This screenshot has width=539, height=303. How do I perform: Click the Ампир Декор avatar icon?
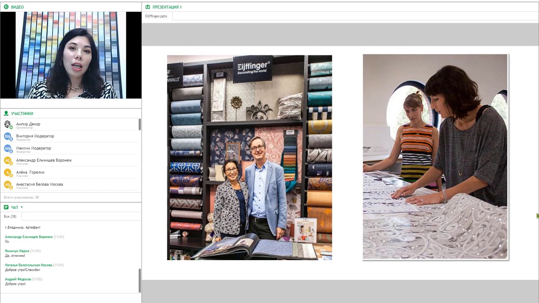tap(8, 124)
